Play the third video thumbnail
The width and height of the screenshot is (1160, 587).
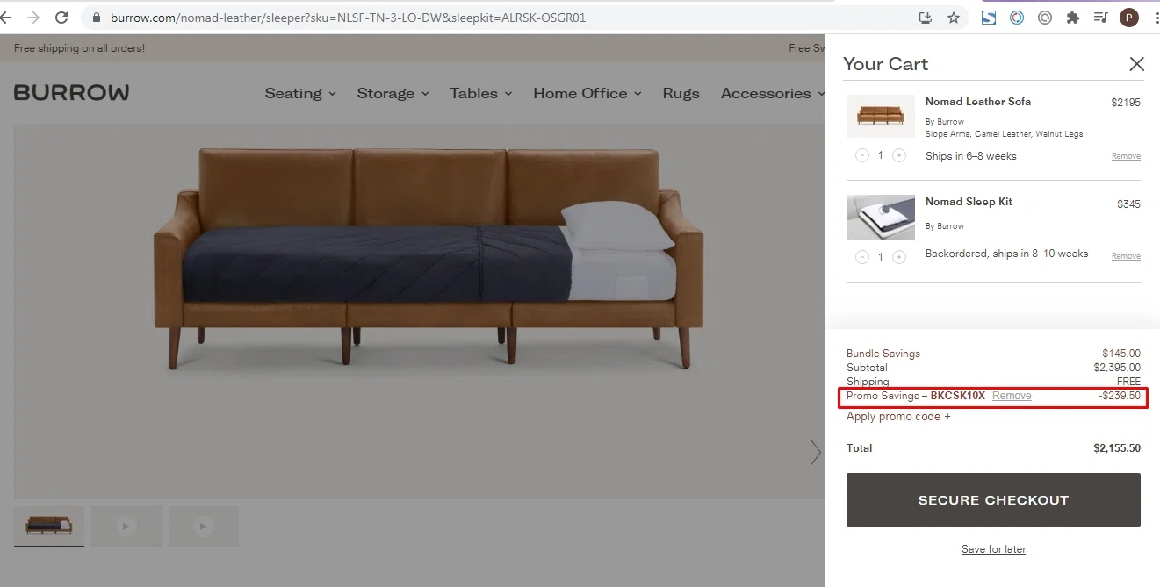(x=204, y=526)
